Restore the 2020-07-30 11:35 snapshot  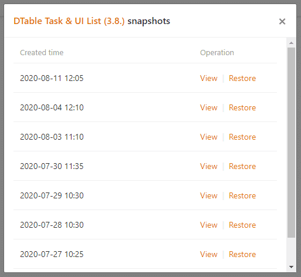click(242, 166)
